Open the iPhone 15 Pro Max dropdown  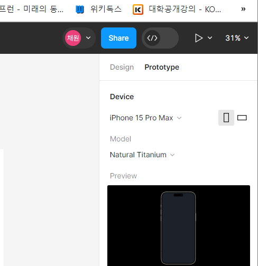pyautogui.click(x=145, y=118)
